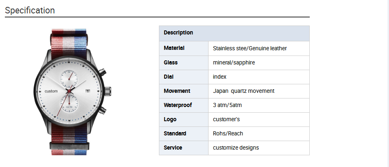The width and height of the screenshot is (389, 167).
Task: Select the Description table header
Action: 234,33
